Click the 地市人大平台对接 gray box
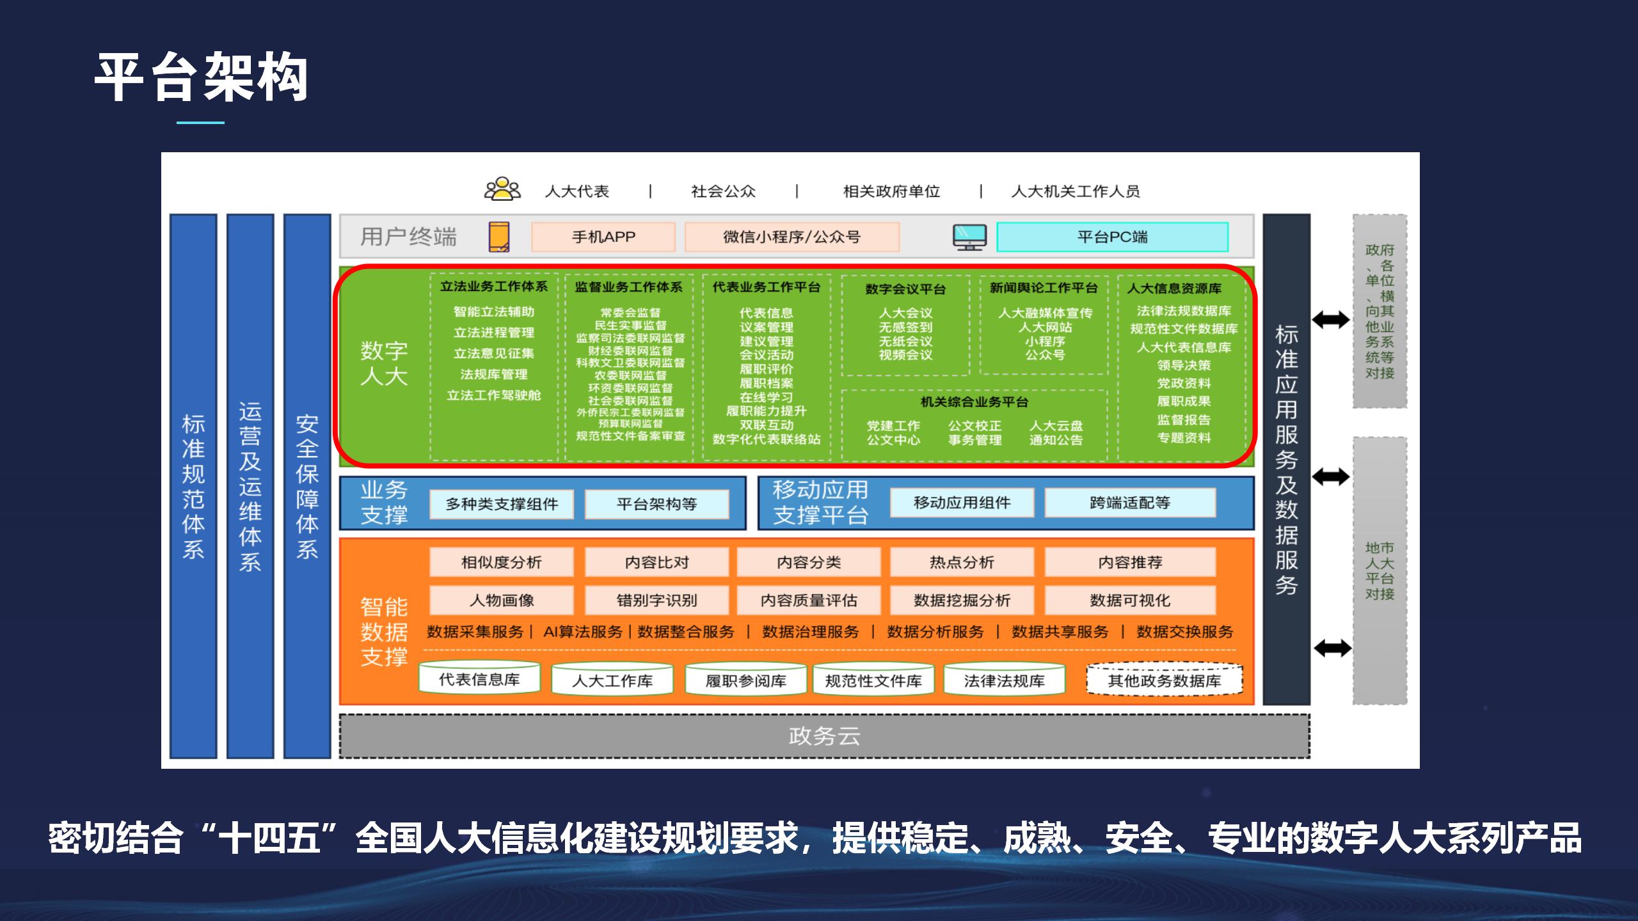This screenshot has height=921, width=1638. [1380, 571]
